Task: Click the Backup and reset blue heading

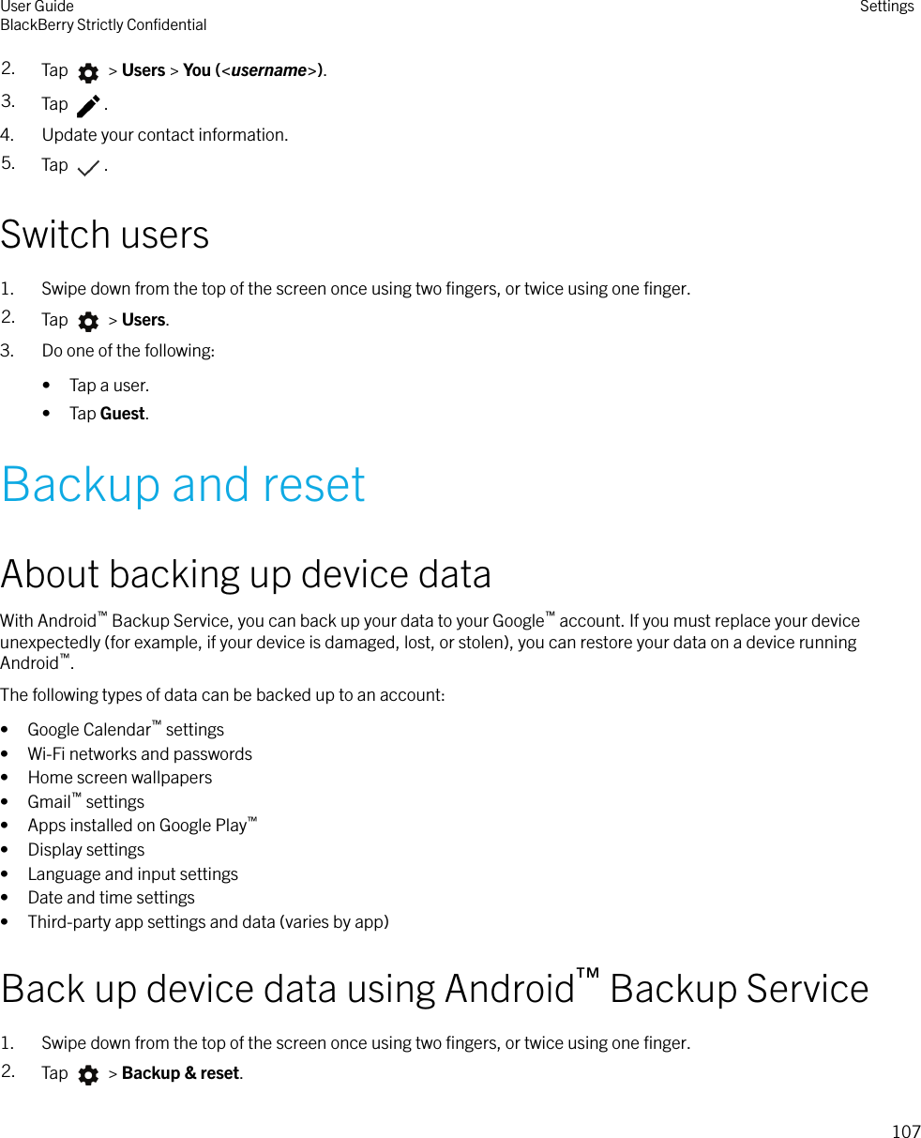Action: coord(183,485)
